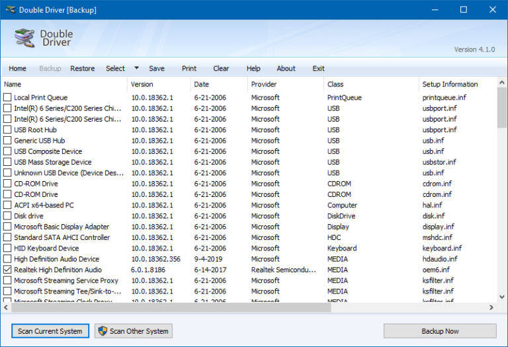Click the shield icon on Scan Other System
This screenshot has width=508, height=347.
(102, 331)
